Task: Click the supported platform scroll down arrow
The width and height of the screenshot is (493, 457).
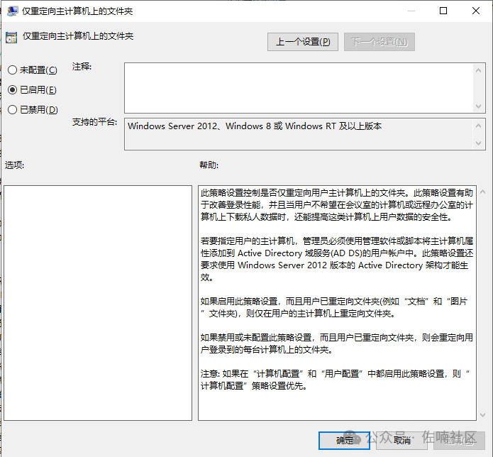Action: [x=479, y=143]
